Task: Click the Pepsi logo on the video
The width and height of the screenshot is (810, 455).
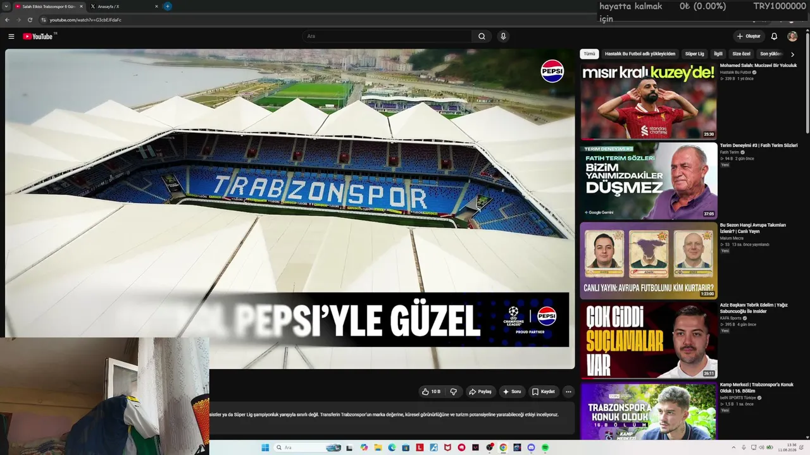Action: click(552, 71)
